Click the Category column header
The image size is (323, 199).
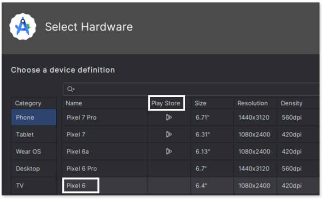coord(28,103)
